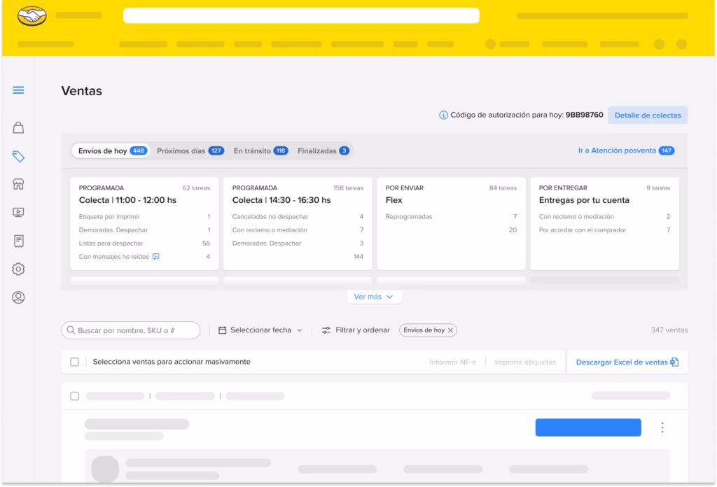This screenshot has width=717, height=487.
Task: Click Reprogramadas row in Flex card
Action: pyautogui.click(x=451, y=217)
